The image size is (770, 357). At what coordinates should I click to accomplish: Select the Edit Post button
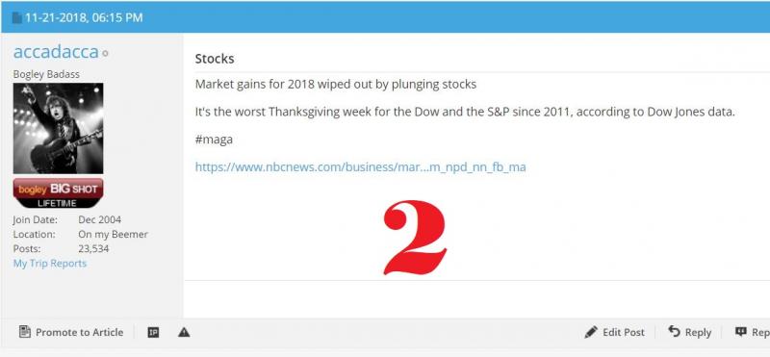tap(614, 332)
